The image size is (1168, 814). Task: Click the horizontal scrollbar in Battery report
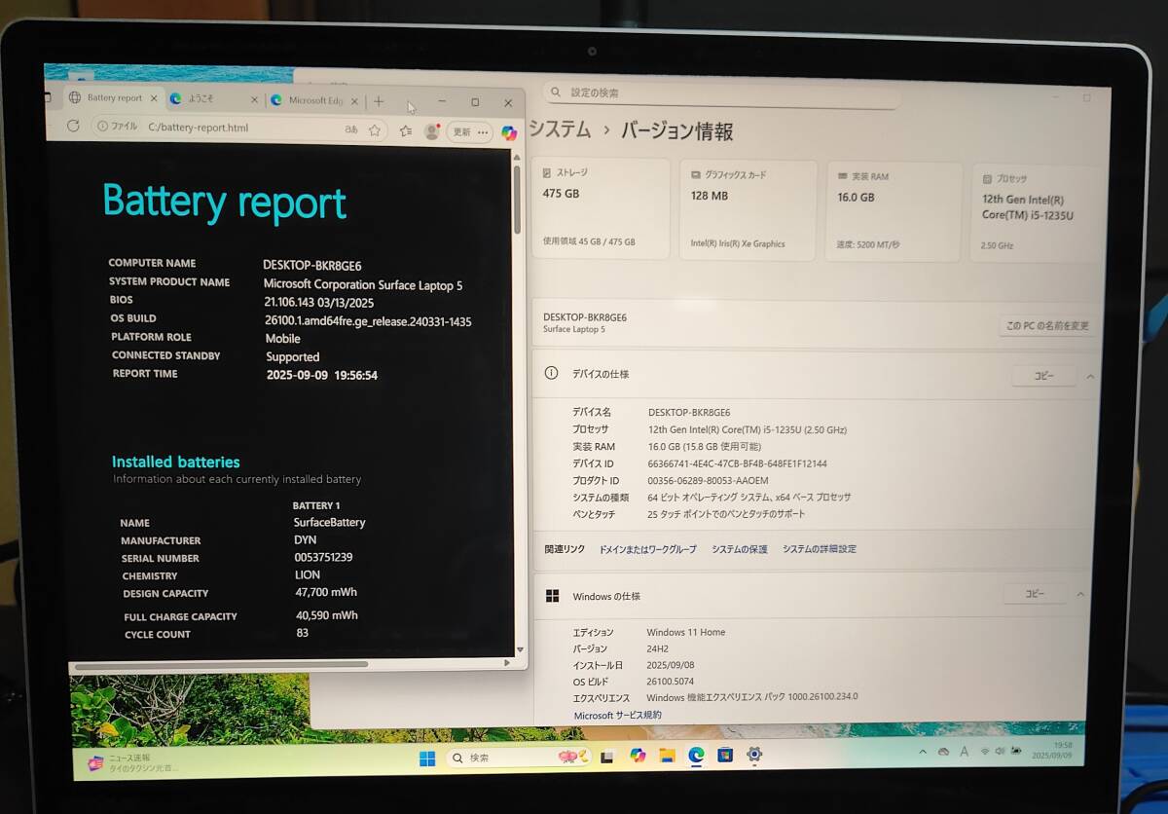(x=221, y=666)
